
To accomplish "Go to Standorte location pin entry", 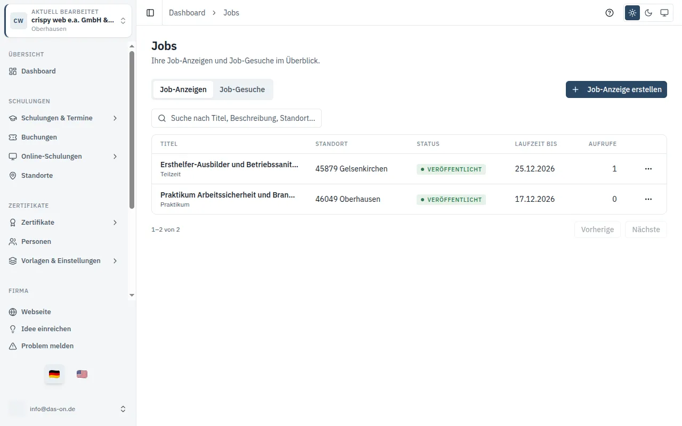I will [x=64, y=176].
